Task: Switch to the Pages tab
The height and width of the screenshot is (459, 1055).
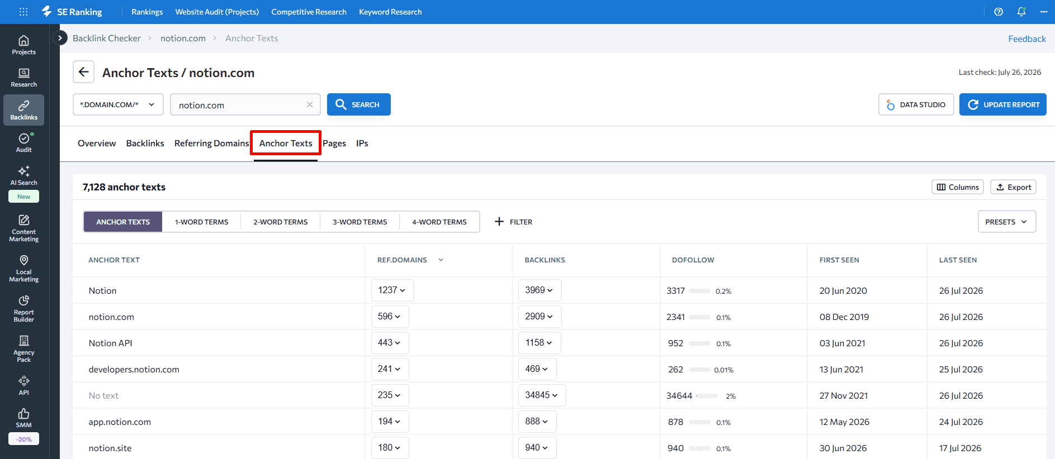Action: tap(334, 144)
